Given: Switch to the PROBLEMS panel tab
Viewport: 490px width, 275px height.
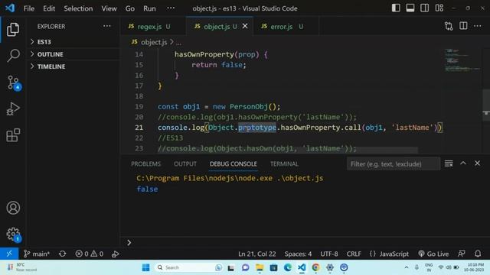Looking at the screenshot, I should point(145,163).
